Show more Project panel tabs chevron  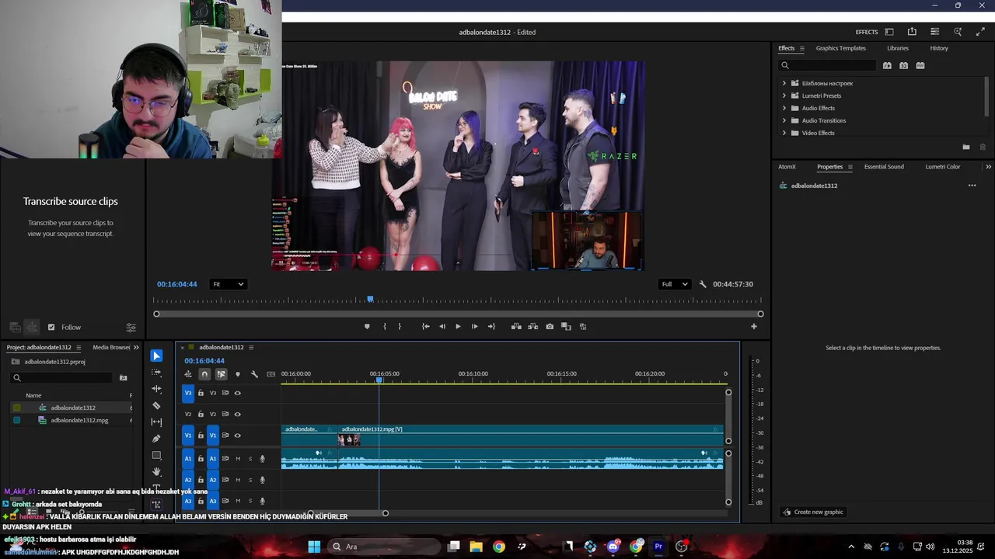point(136,347)
